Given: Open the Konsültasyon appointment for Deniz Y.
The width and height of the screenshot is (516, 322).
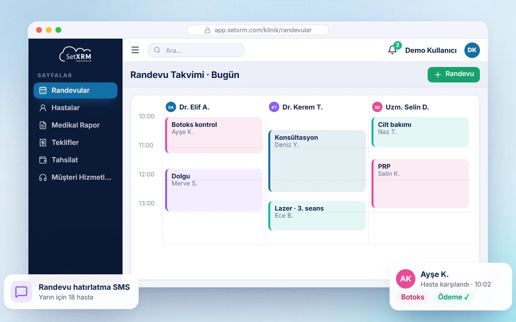Looking at the screenshot, I should click(317, 161).
